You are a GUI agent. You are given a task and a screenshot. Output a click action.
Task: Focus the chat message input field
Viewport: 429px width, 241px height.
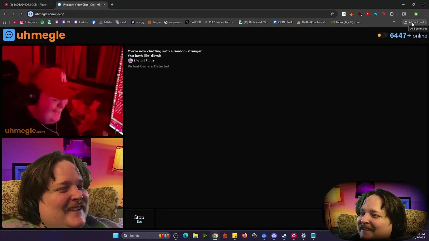coord(239,219)
